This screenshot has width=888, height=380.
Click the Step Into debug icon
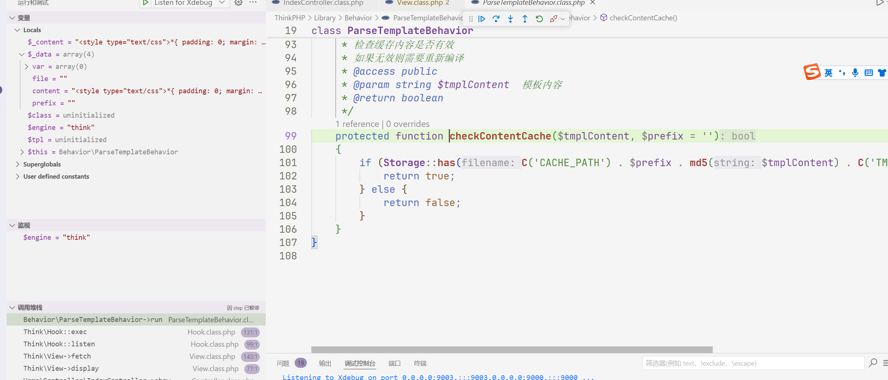point(510,19)
